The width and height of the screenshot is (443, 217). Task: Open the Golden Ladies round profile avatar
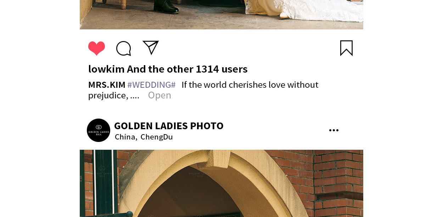coord(99,130)
